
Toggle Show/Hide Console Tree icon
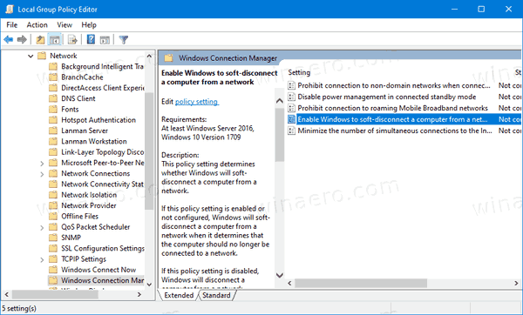pos(54,40)
